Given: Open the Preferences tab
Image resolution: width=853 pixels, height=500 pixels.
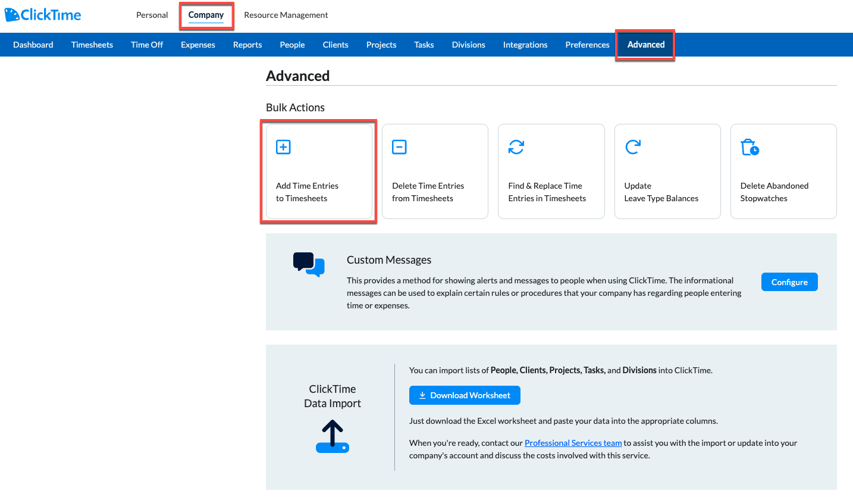Looking at the screenshot, I should pos(587,45).
